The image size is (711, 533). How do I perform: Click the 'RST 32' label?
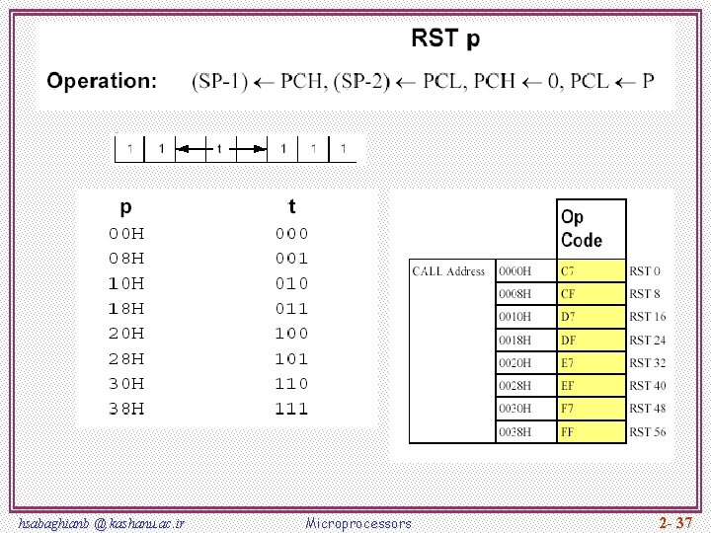click(648, 363)
